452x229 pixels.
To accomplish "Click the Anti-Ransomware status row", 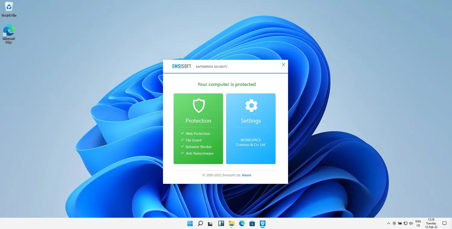I will coord(197,153).
